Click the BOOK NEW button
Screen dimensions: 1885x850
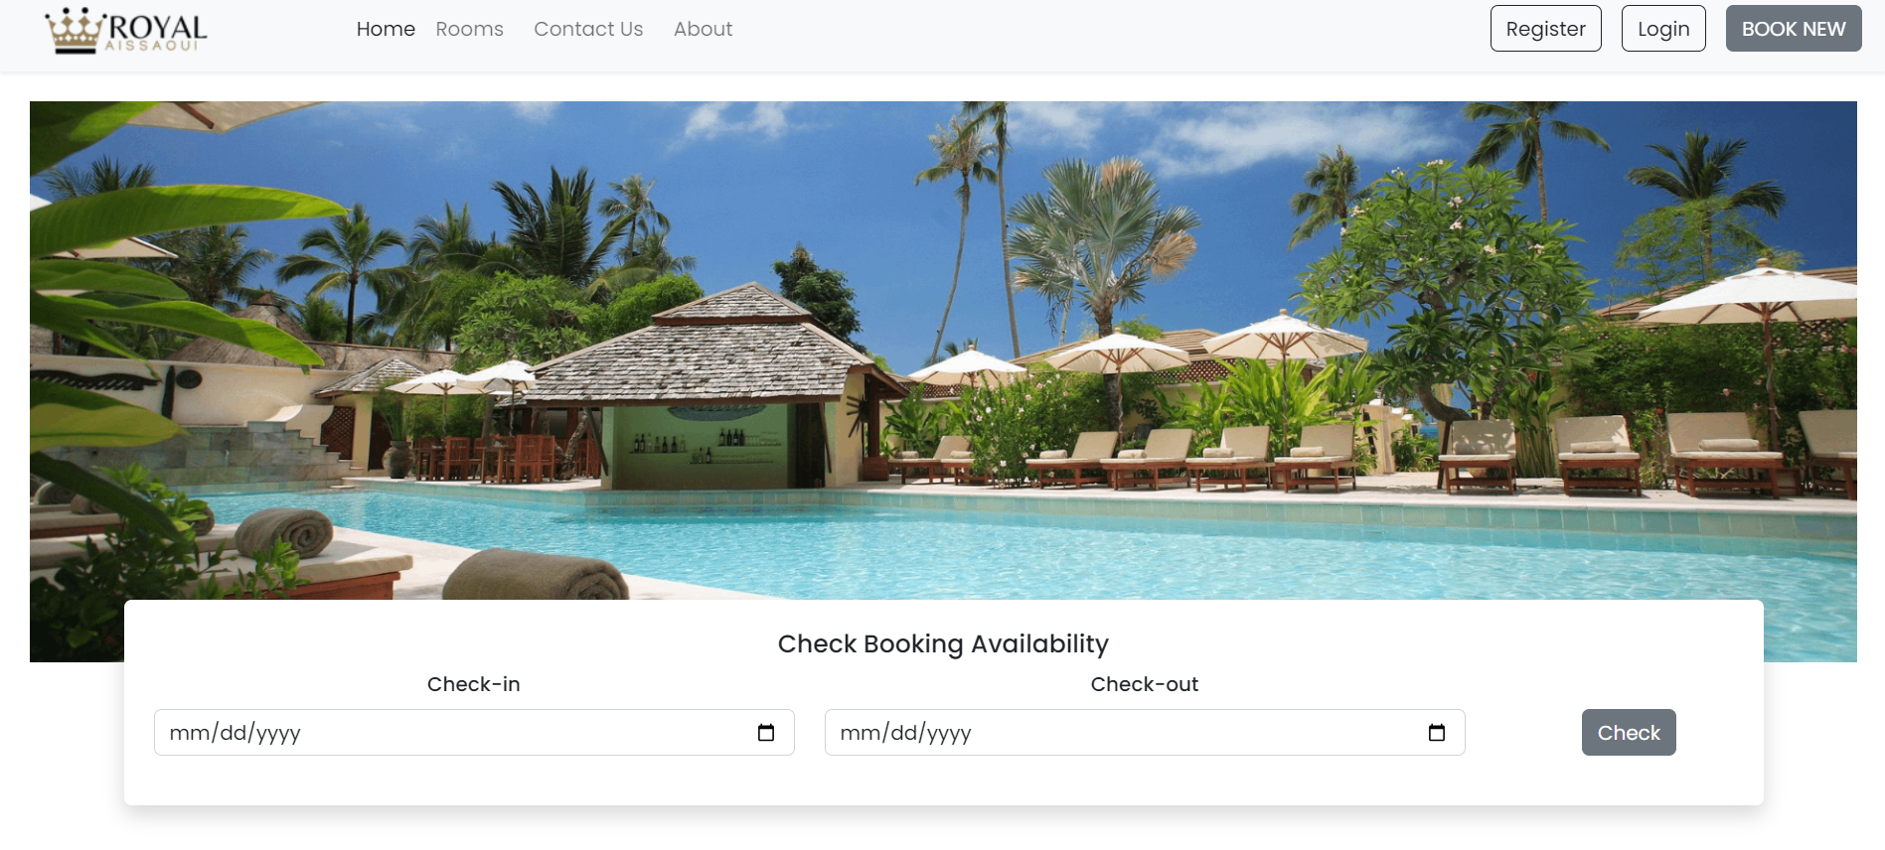tap(1793, 29)
